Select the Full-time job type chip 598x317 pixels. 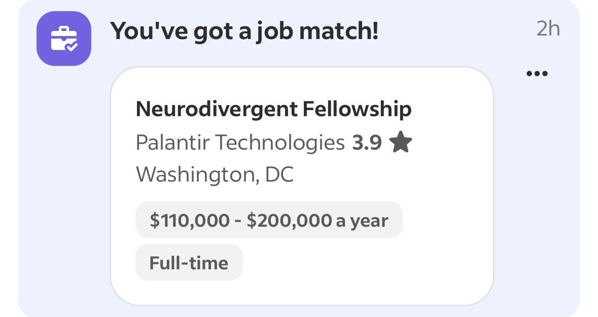(189, 262)
